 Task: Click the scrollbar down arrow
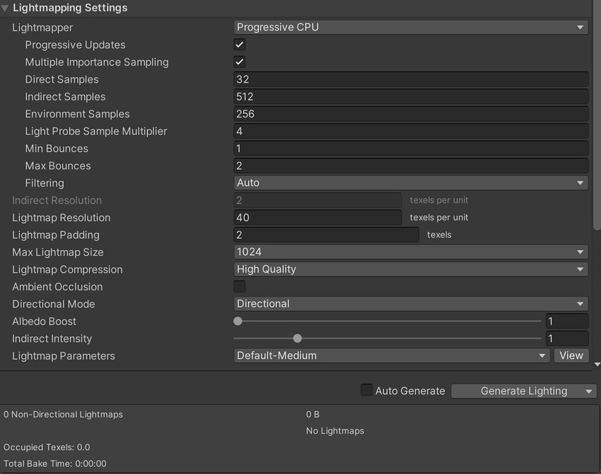tap(597, 365)
